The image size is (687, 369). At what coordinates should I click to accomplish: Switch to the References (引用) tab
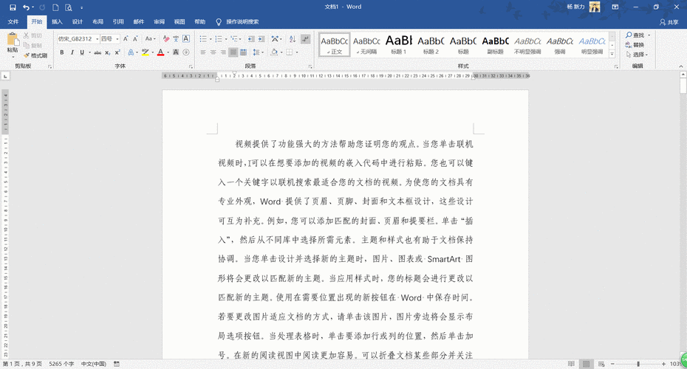tap(118, 22)
